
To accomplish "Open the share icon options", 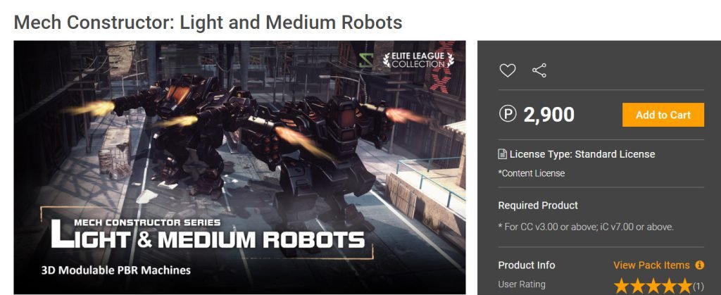I will pos(539,70).
